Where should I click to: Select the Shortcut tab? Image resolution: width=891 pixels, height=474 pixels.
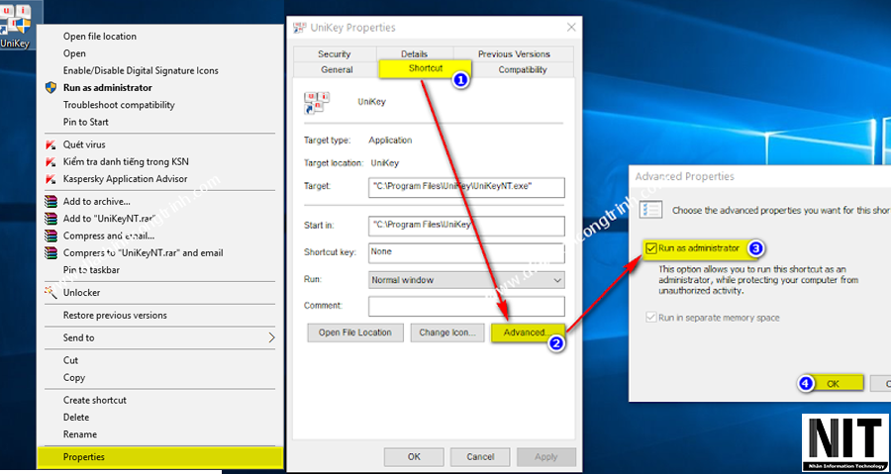pyautogui.click(x=426, y=68)
